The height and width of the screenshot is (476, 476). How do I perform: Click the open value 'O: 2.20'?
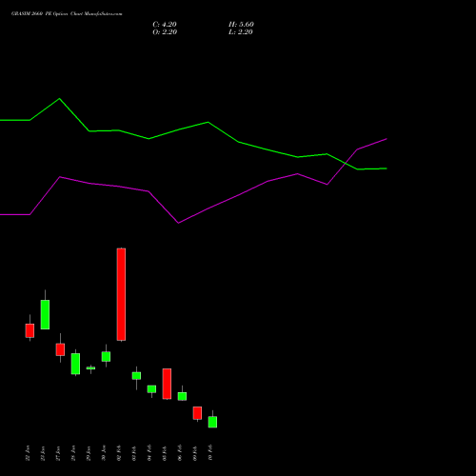pos(165,32)
